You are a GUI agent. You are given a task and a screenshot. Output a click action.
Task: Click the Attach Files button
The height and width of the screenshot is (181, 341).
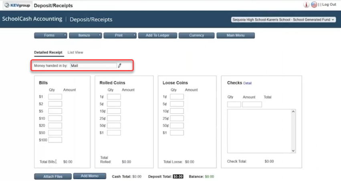tap(53, 177)
